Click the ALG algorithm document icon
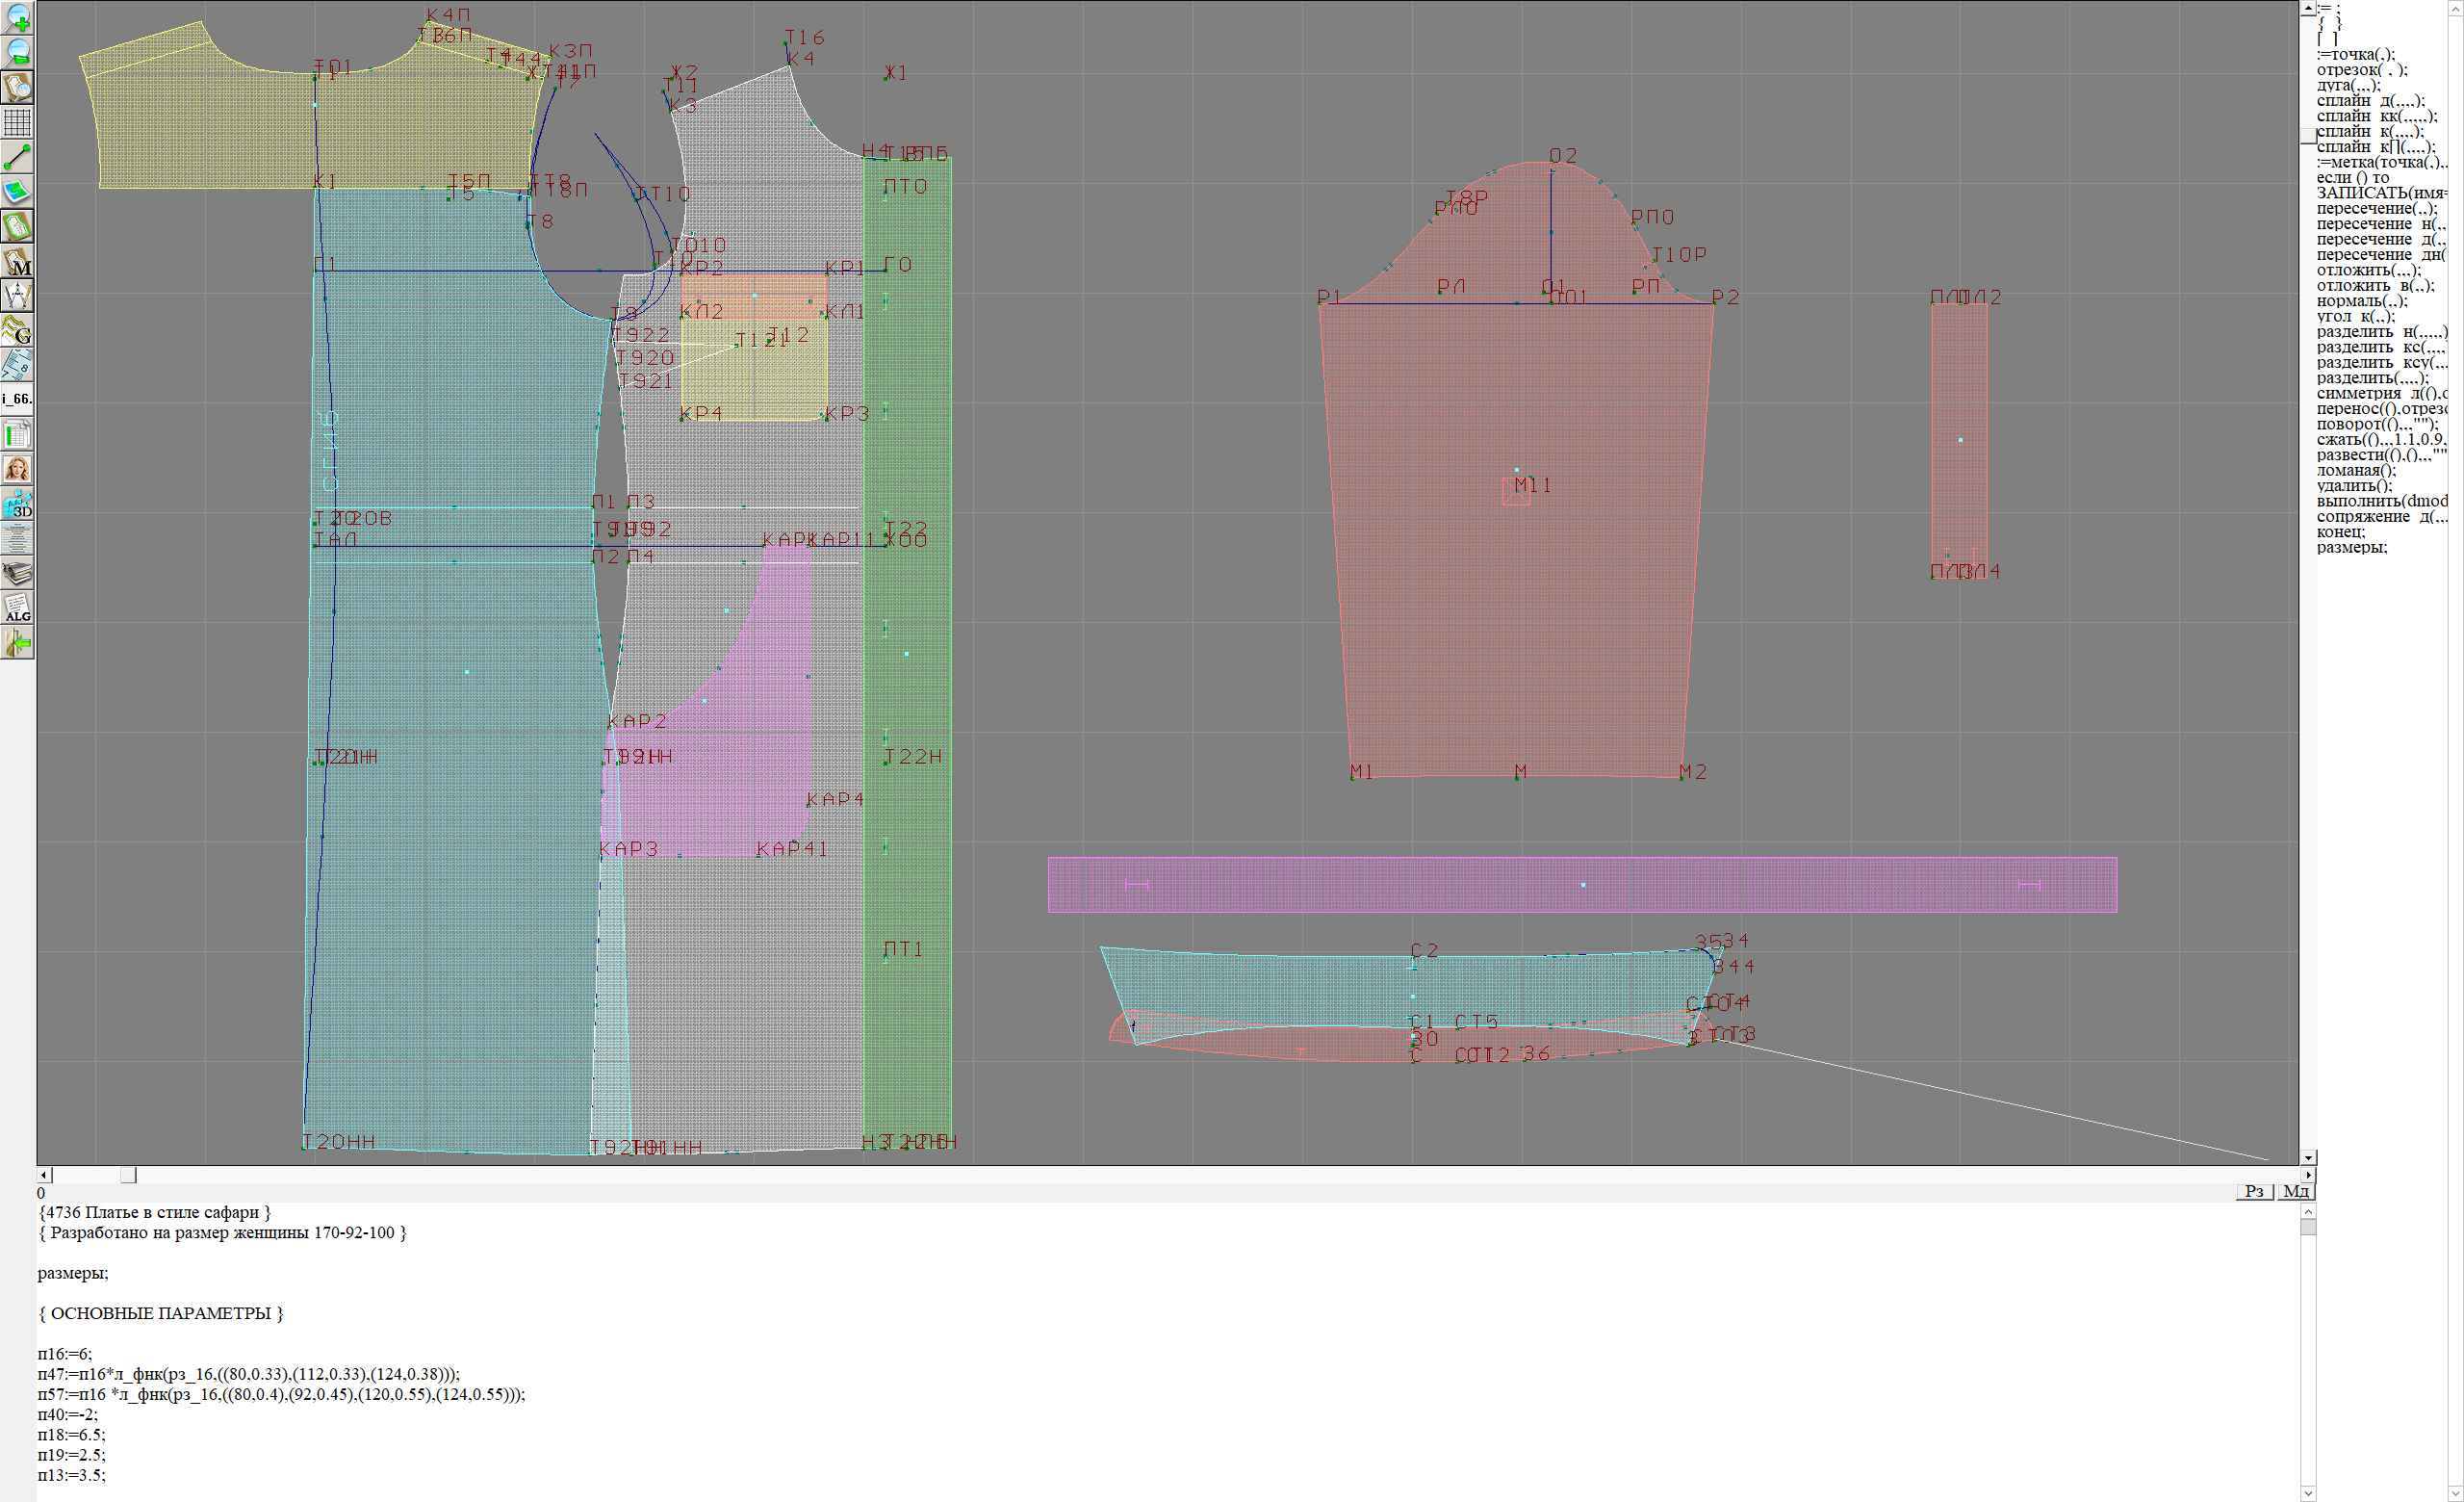Viewport: 2464px width, 1502px height. (x=18, y=608)
